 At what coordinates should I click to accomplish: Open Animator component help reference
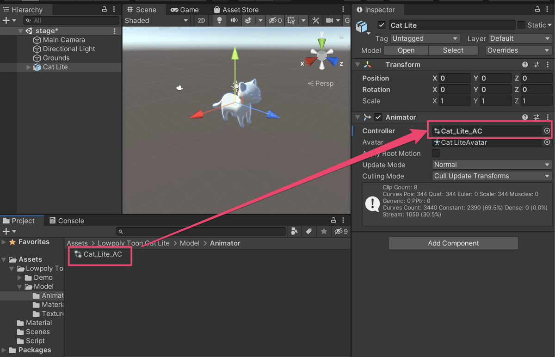point(525,117)
